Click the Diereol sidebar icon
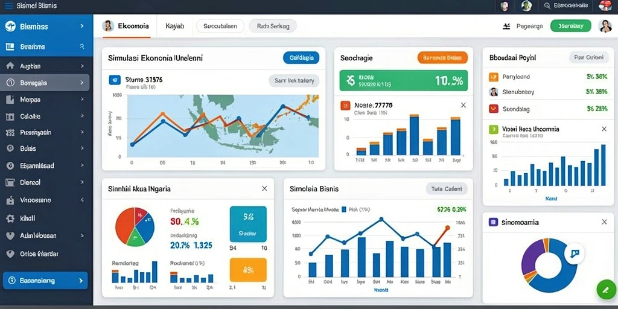Viewport: 618px width, 309px height. point(10,182)
